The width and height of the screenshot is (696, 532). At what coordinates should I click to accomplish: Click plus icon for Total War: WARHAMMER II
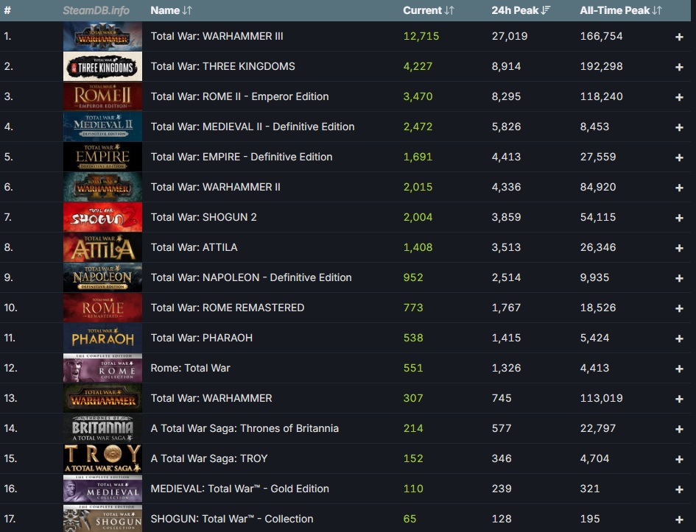point(679,188)
